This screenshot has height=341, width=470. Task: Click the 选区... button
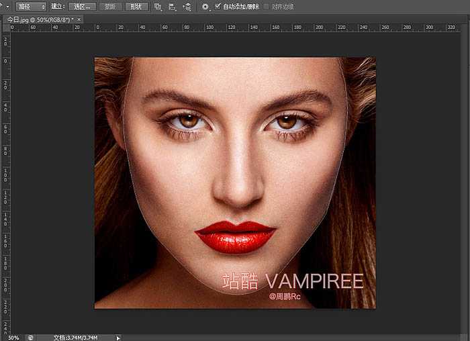click(x=81, y=6)
